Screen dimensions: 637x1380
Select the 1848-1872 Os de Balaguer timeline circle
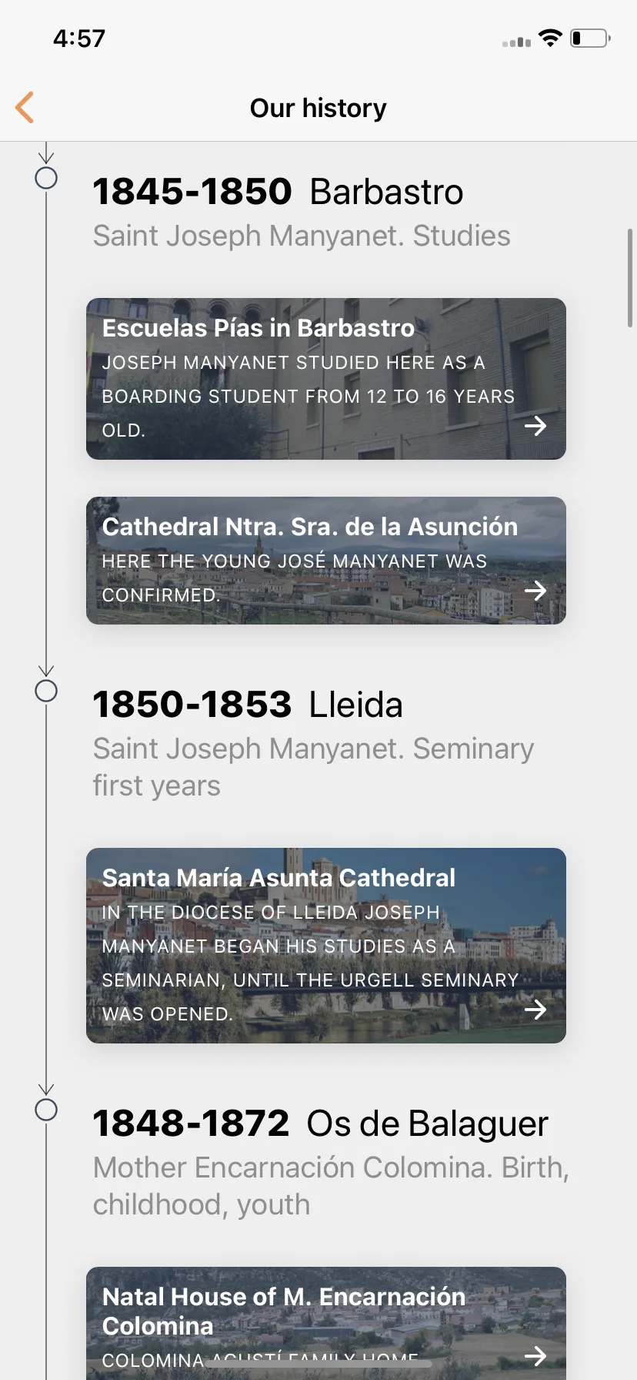[x=46, y=1110]
